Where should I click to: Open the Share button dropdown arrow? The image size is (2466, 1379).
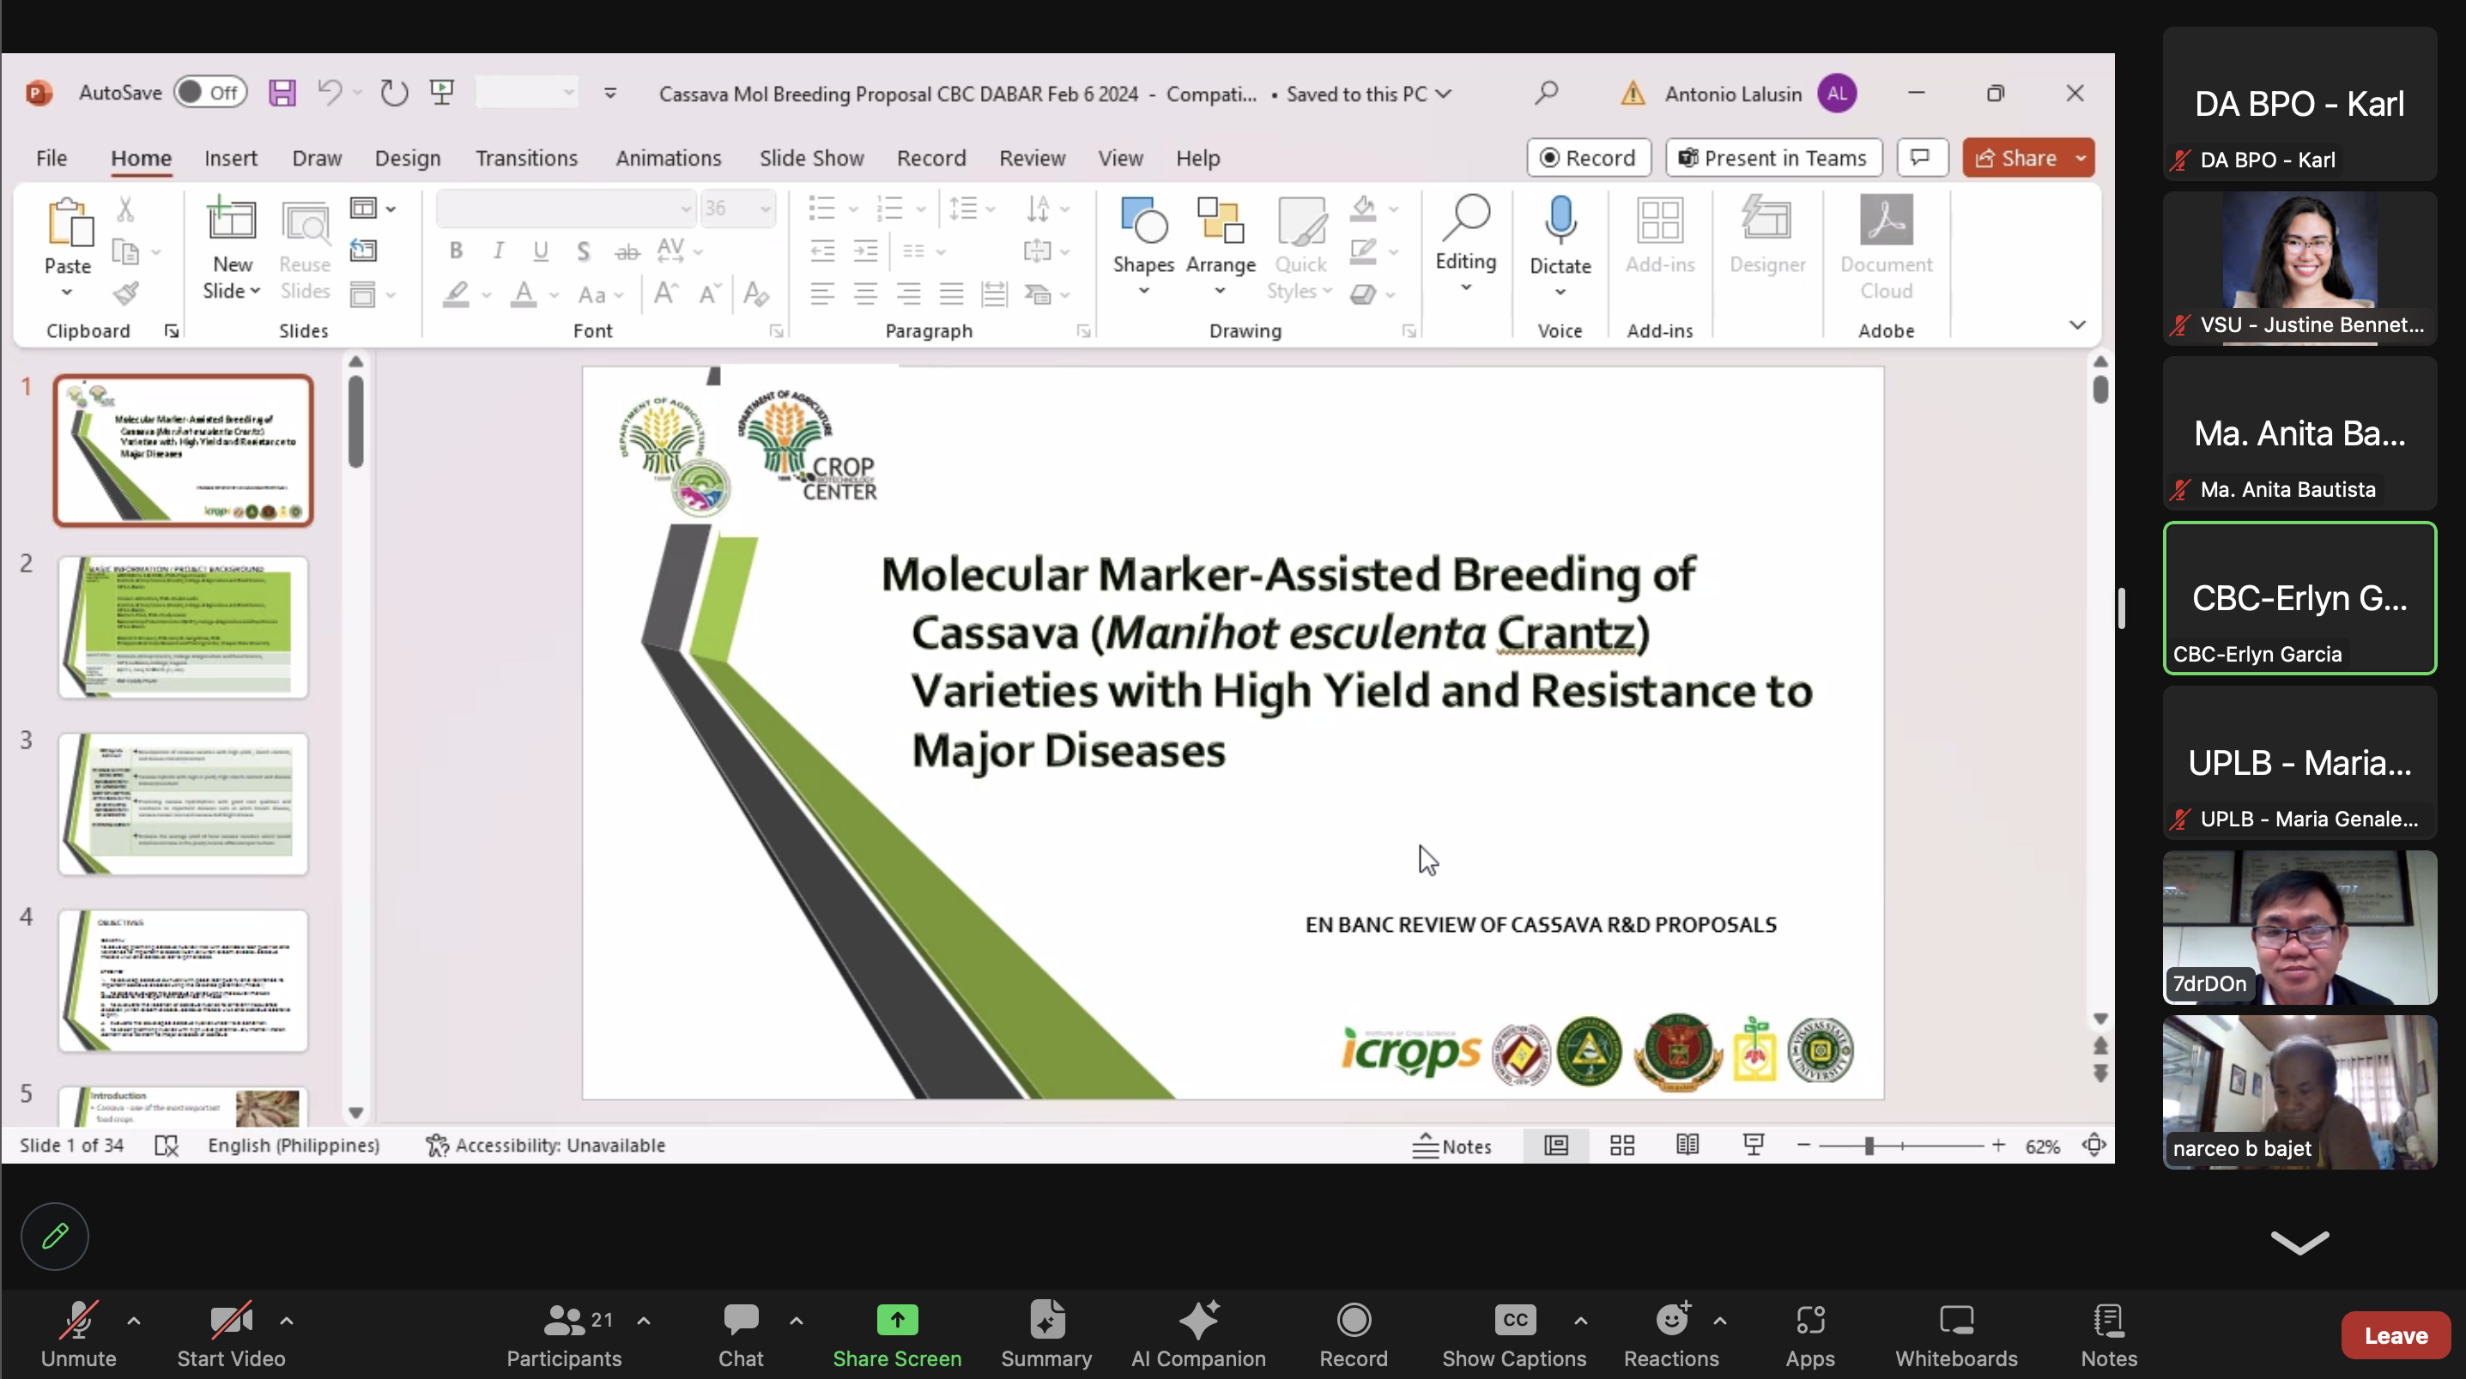click(x=2081, y=158)
